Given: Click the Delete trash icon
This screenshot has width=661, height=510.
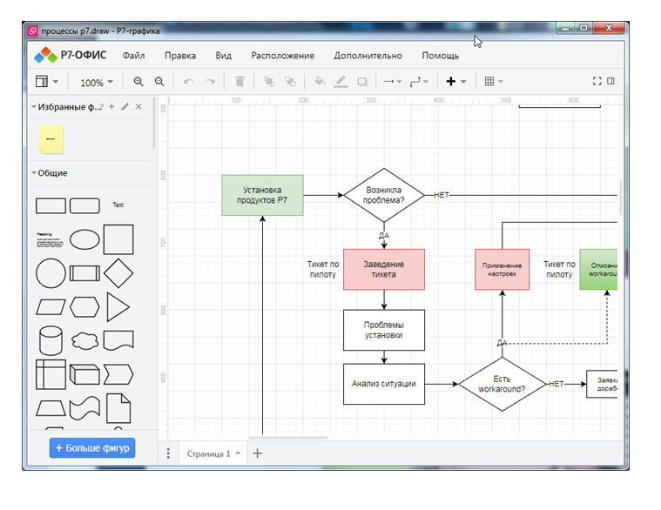Looking at the screenshot, I should click(239, 82).
